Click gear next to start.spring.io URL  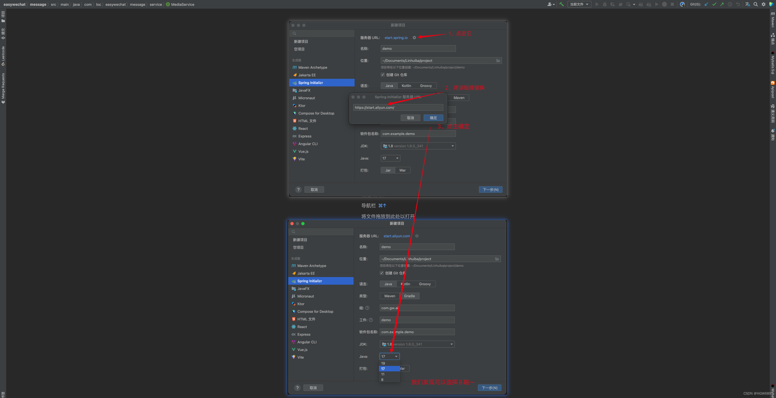(x=414, y=38)
